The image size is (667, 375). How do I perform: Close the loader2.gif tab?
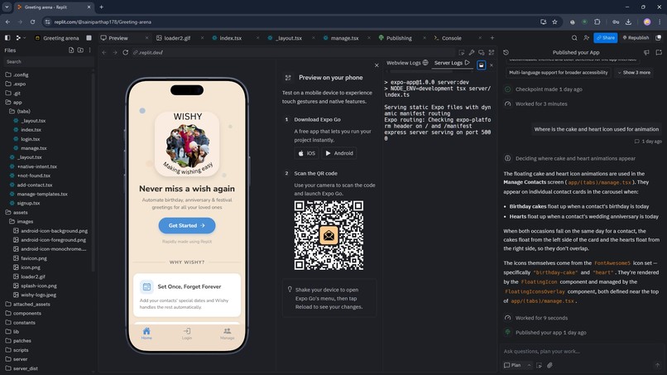pyautogui.click(x=202, y=38)
